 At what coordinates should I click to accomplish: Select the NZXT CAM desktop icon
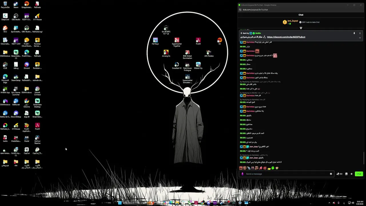(x=16, y=41)
